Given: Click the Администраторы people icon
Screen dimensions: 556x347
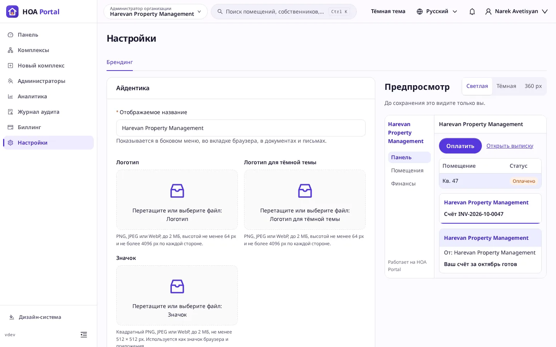Looking at the screenshot, I should pos(10,81).
